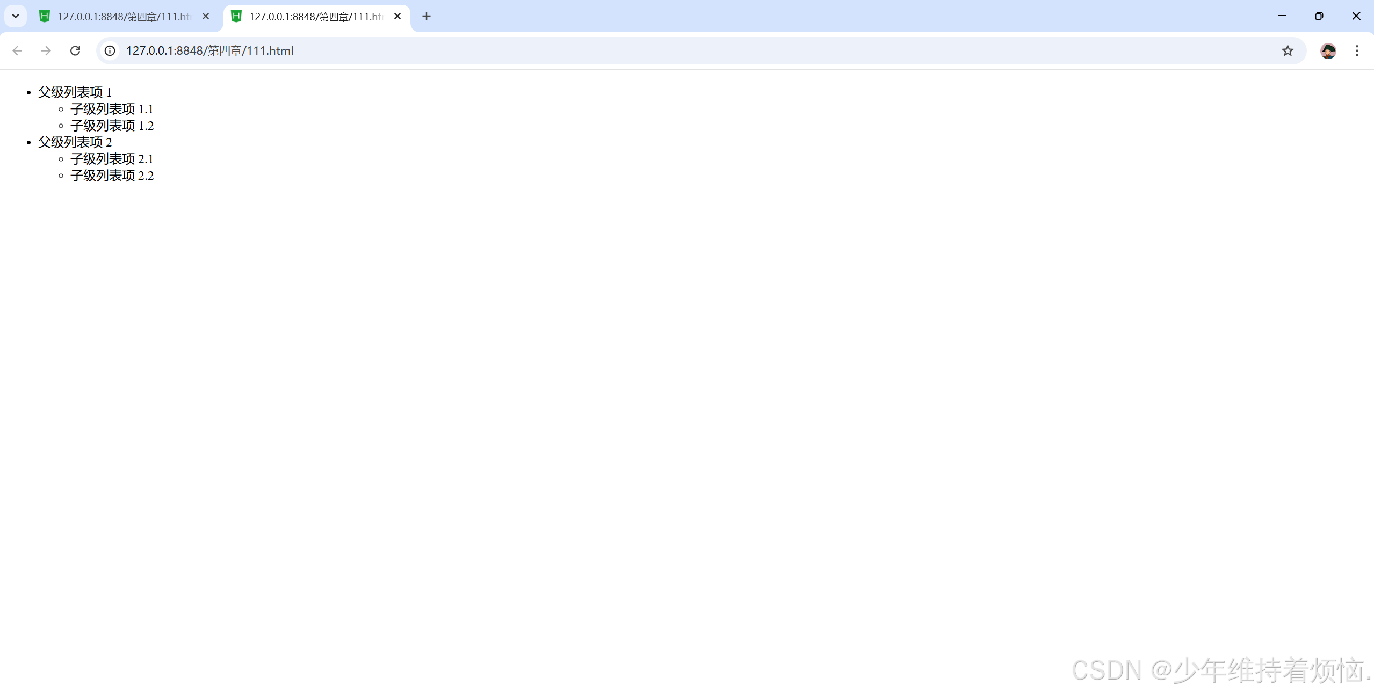Image resolution: width=1374 pixels, height=693 pixels.
Task: Click the text 父级列表项 1
Action: tap(75, 92)
